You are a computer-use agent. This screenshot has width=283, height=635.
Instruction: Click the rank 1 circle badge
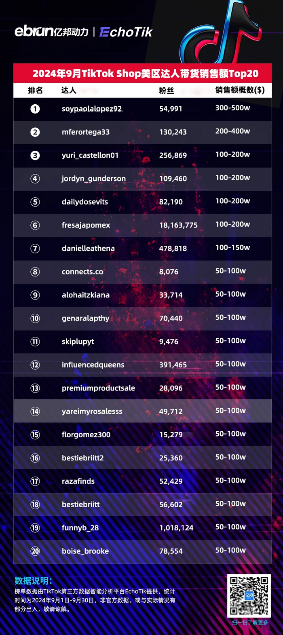pos(35,109)
